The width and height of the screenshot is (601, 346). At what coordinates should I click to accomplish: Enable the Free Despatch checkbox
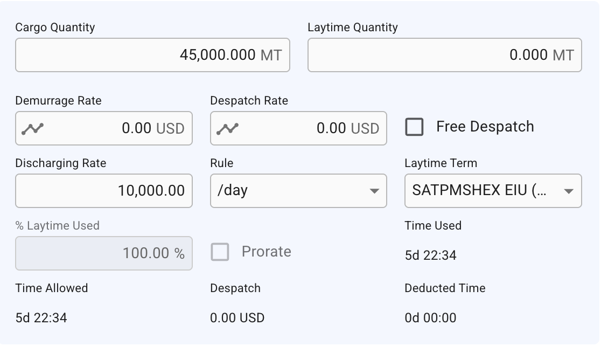pos(414,127)
